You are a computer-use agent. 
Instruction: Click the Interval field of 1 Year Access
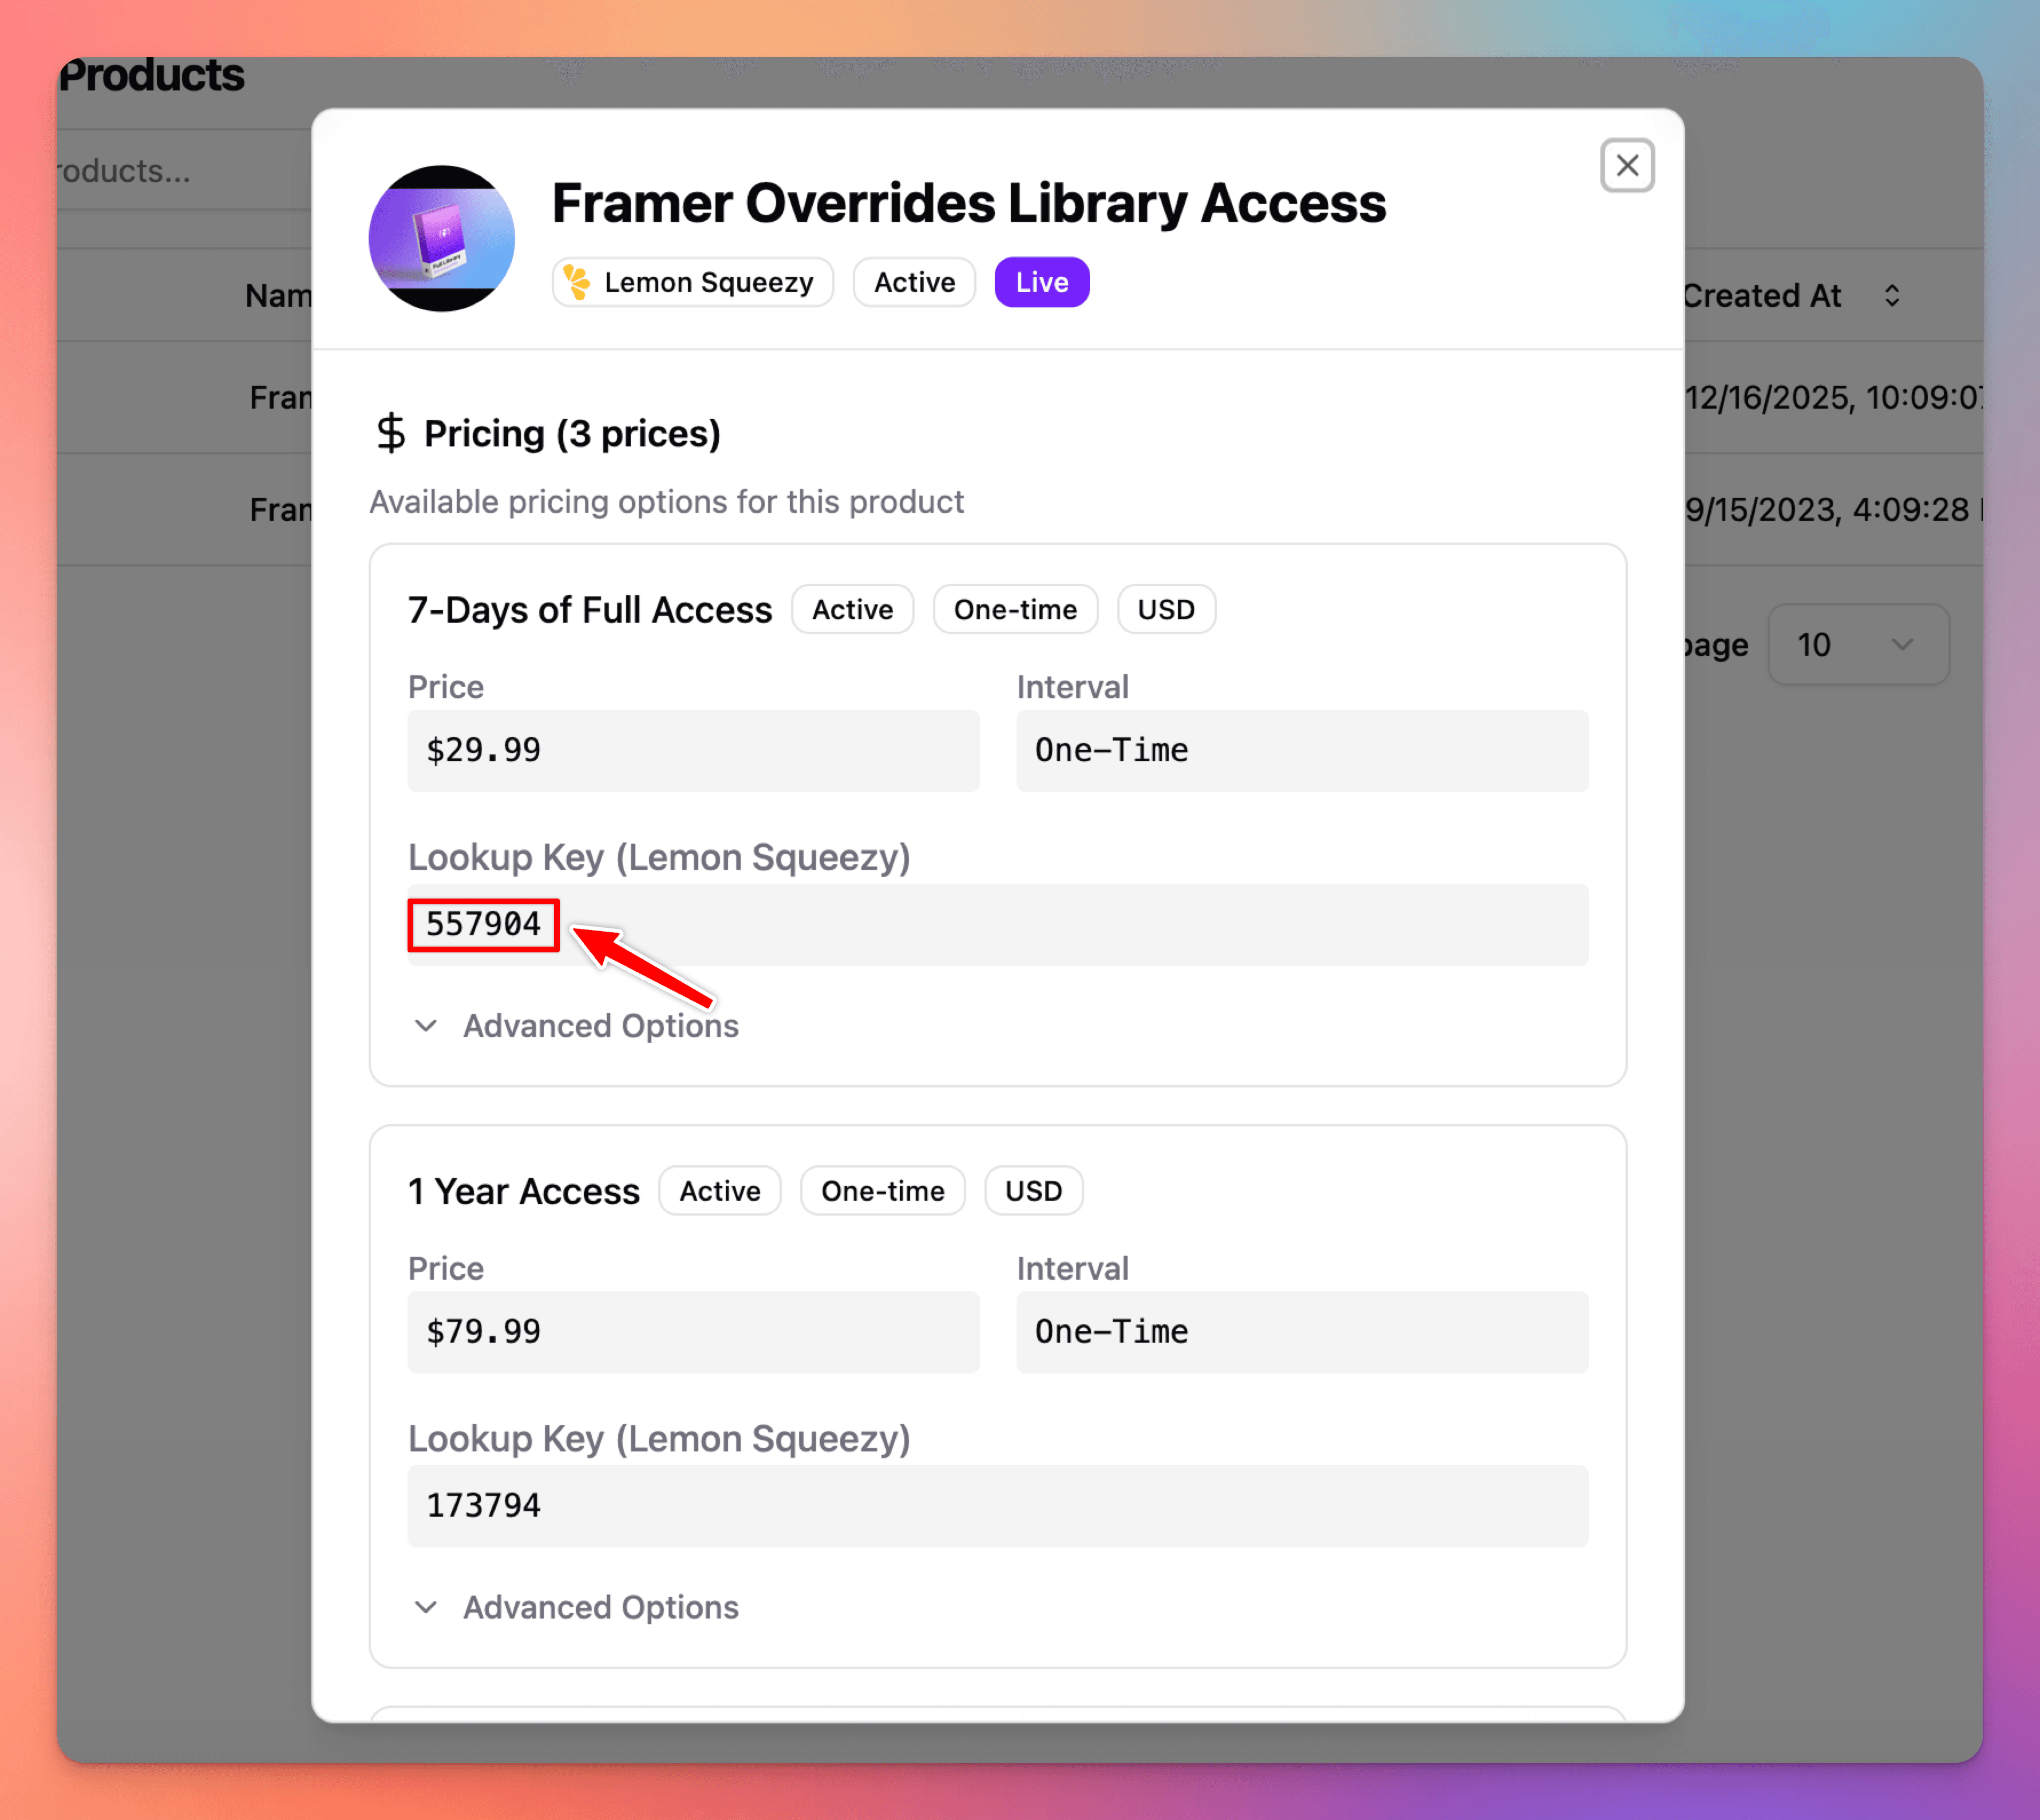coord(1302,1332)
